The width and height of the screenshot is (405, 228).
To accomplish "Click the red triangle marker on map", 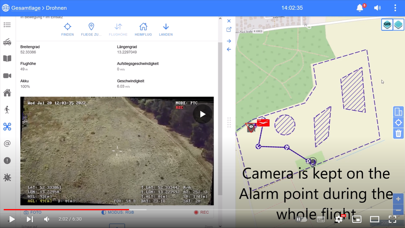I will pos(251,127).
